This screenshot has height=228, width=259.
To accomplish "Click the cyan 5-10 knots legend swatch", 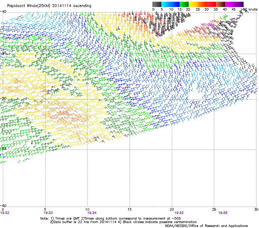I will coord(166,4).
